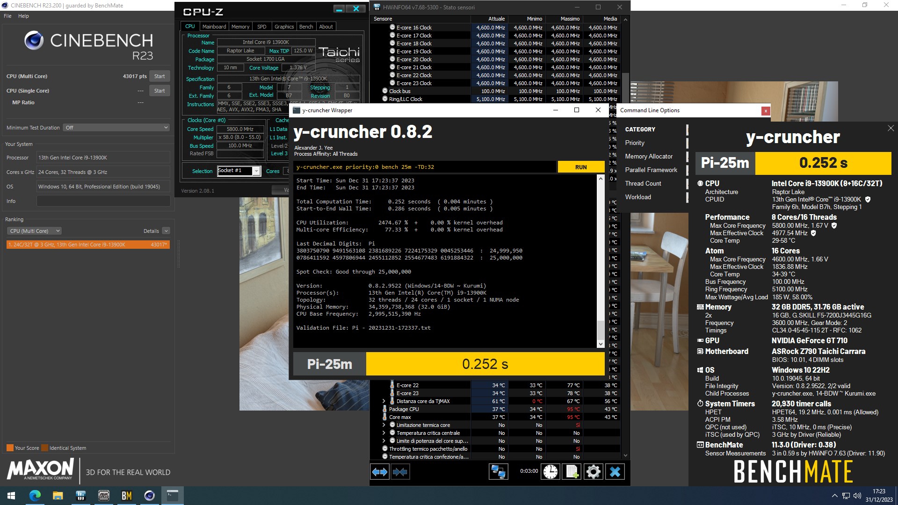Screen dimensions: 898x505
Task: Select Memory Allocator category
Action: 649,157
